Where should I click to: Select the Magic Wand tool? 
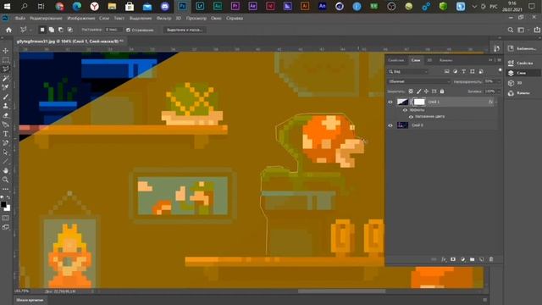coord(6,78)
